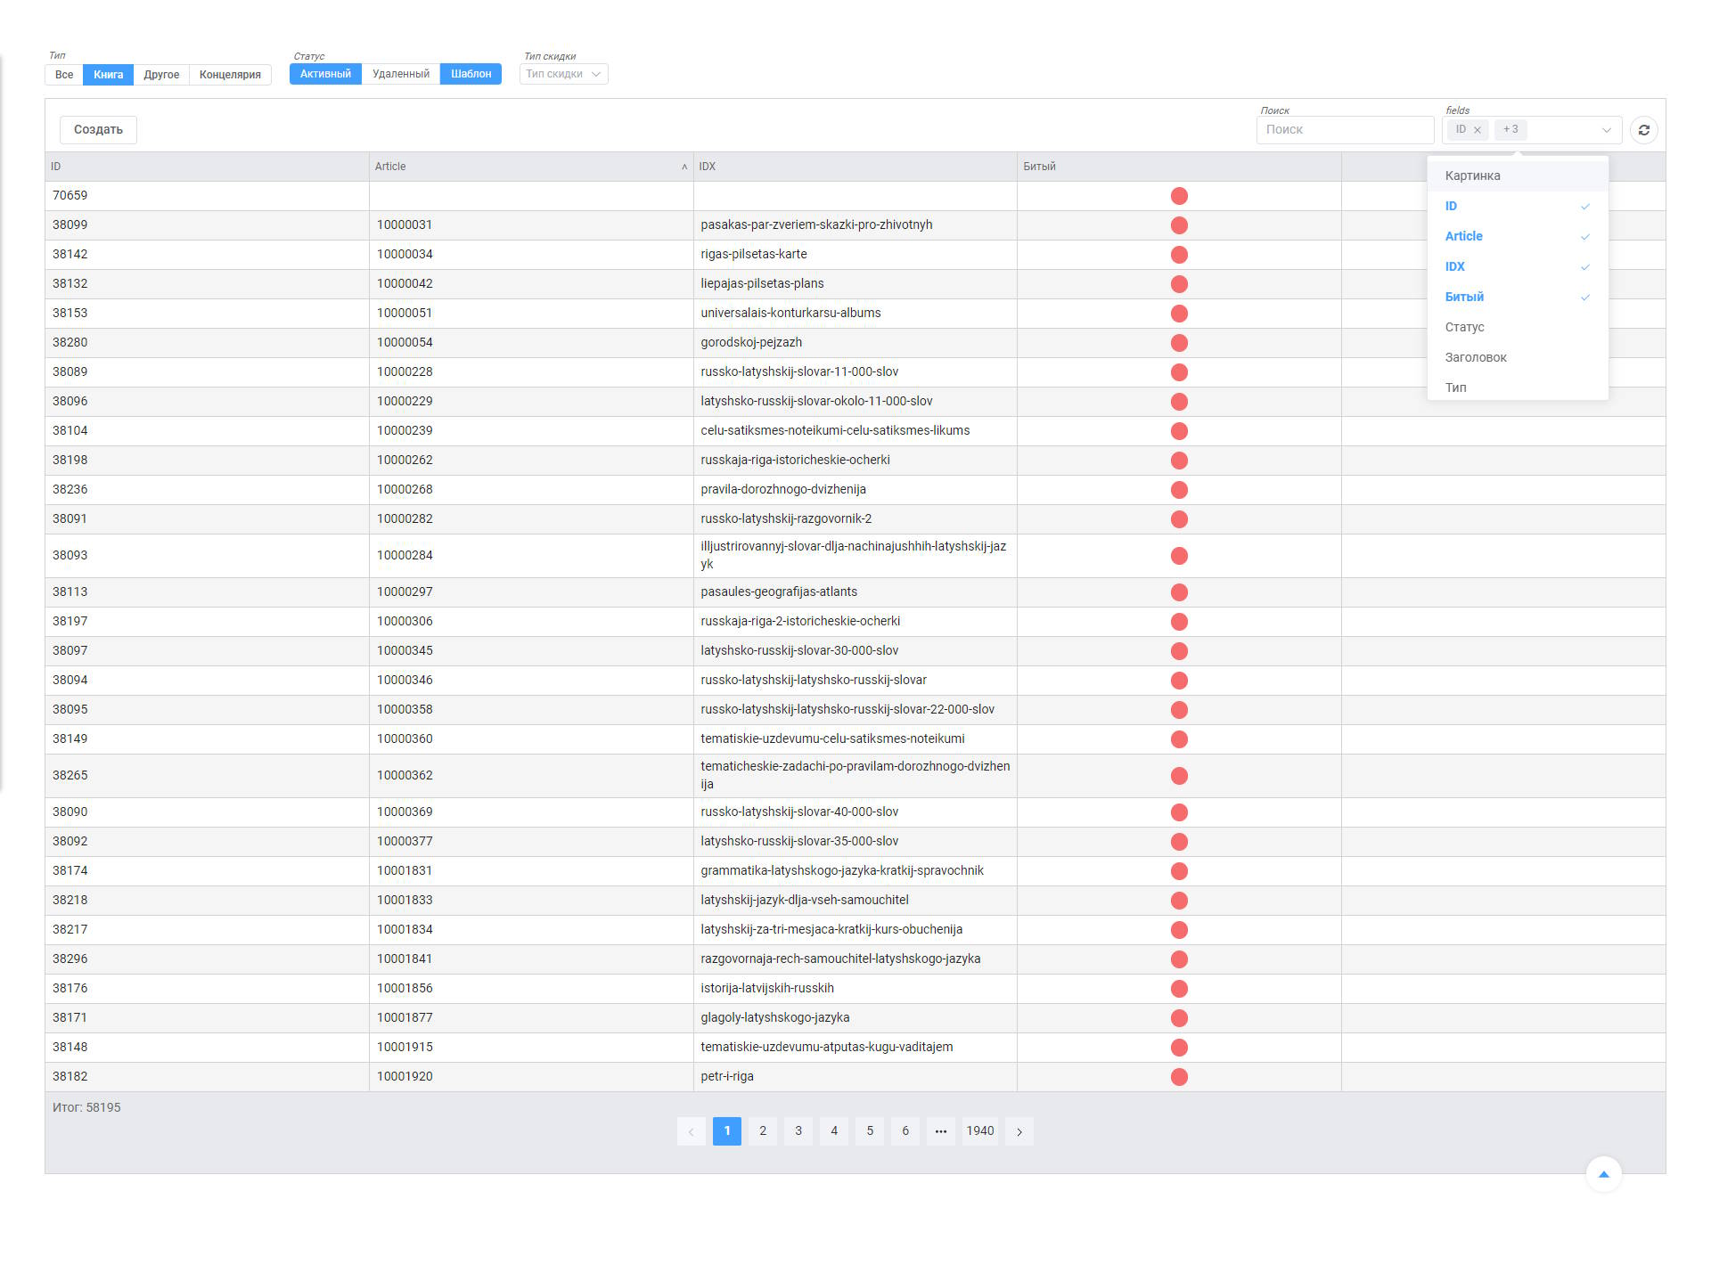Click the next page arrow
1711x1281 pixels.
(x=1019, y=1131)
